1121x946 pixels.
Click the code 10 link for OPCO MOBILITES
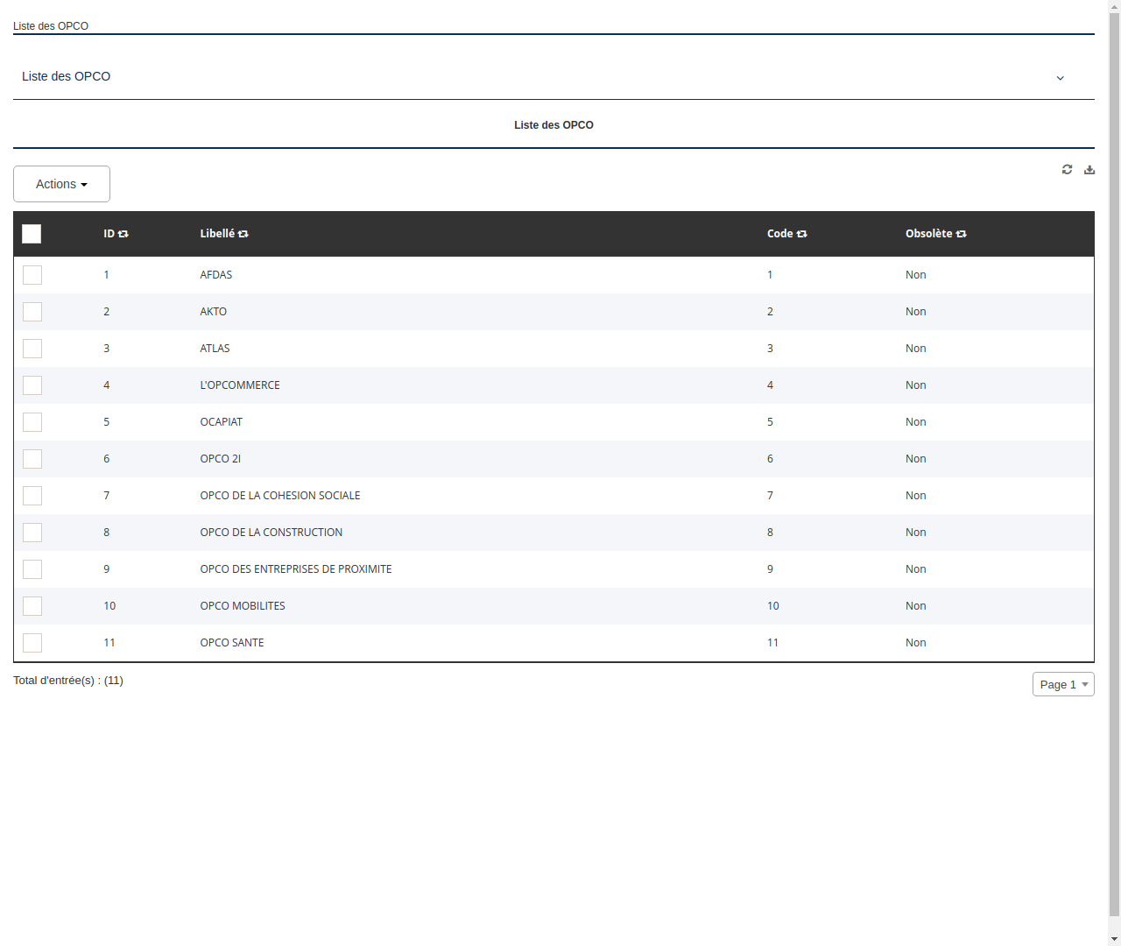(x=773, y=605)
